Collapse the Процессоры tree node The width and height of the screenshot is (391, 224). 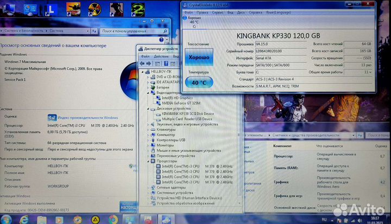pos(148,161)
